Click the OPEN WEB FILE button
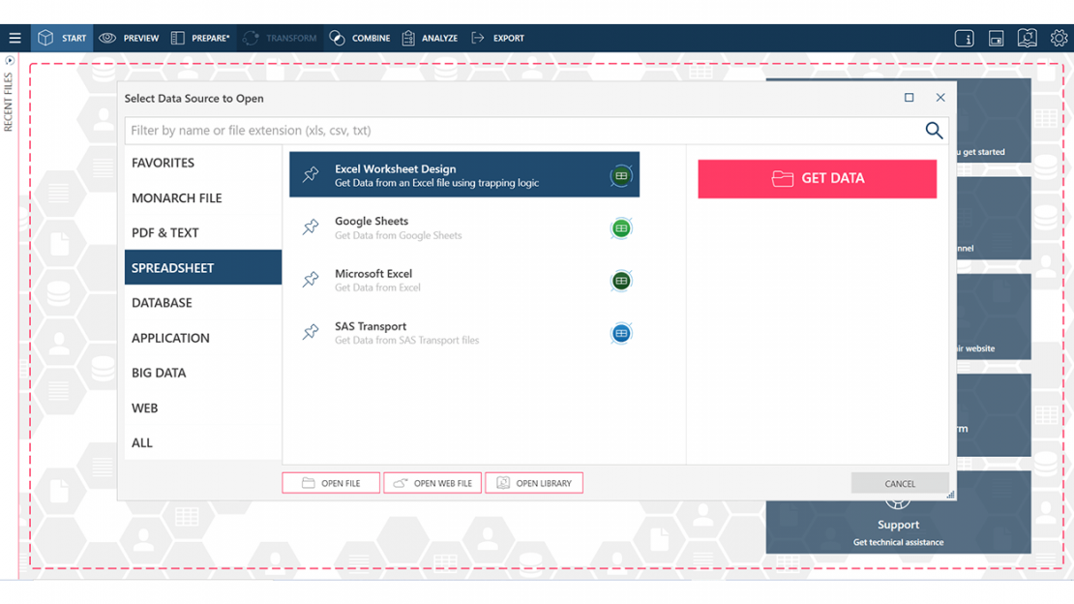This screenshot has width=1074, height=604. coord(433,482)
